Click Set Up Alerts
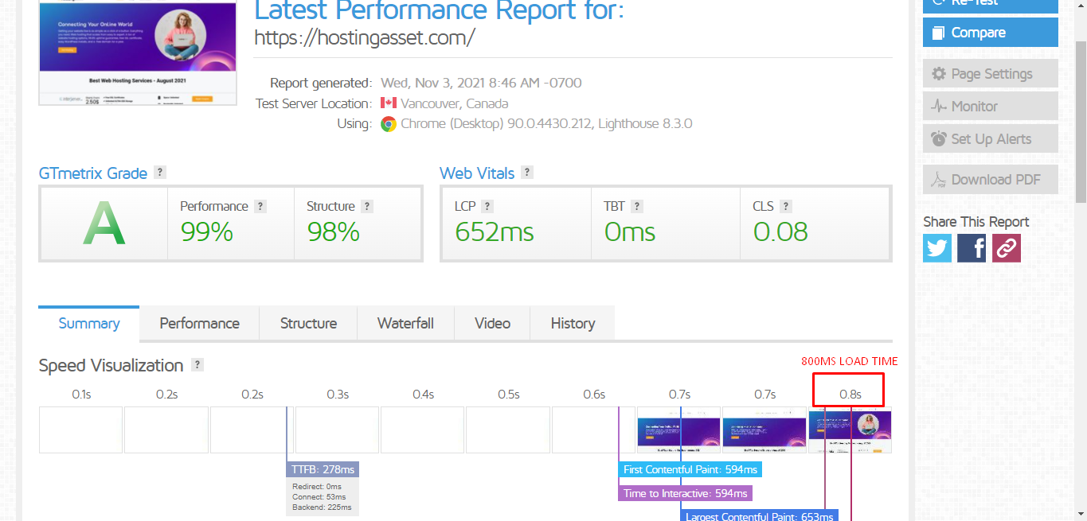1087x521 pixels. point(991,139)
